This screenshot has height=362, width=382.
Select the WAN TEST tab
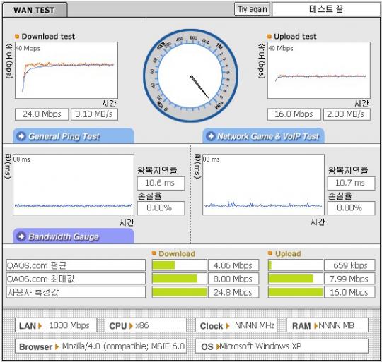(x=35, y=10)
